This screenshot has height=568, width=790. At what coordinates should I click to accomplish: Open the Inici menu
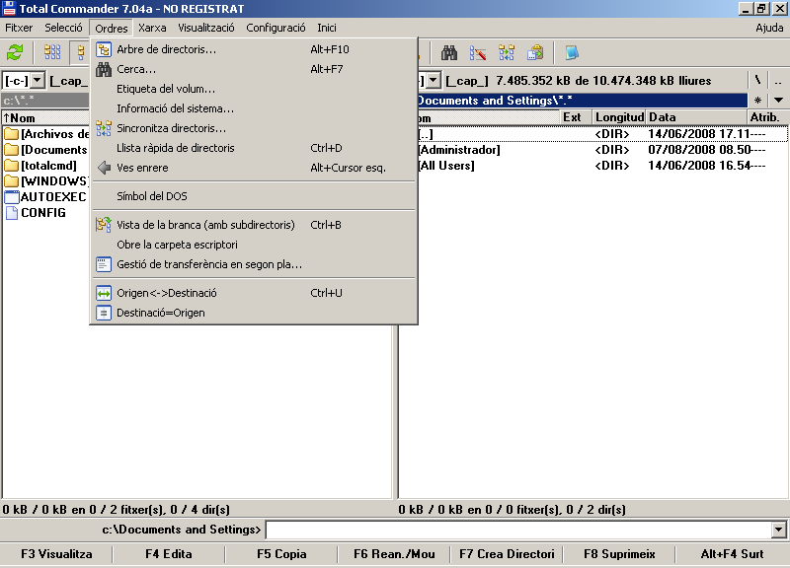(x=327, y=28)
